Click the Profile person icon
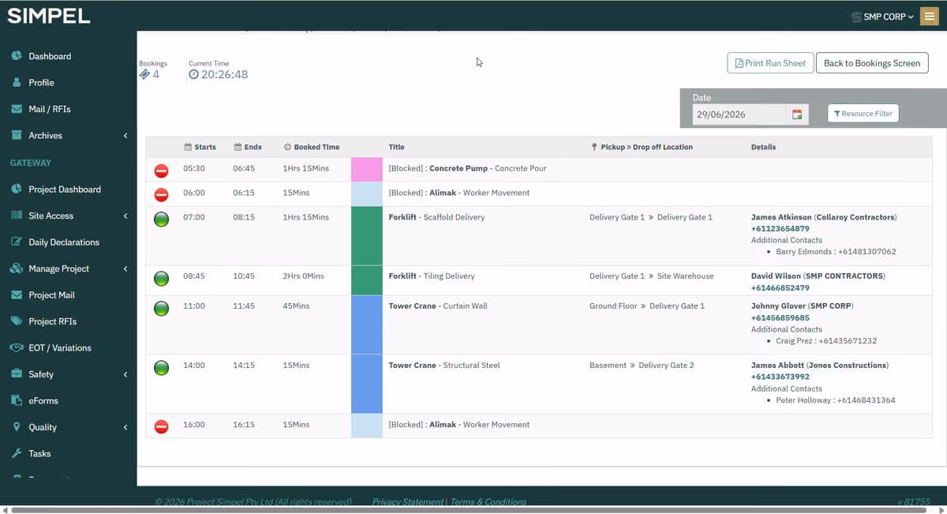The image size is (947, 514). tap(17, 82)
